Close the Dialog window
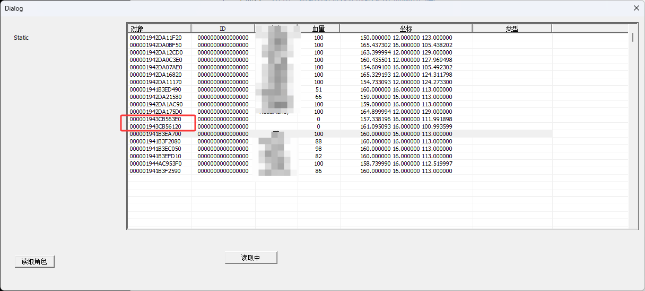The height and width of the screenshot is (291, 645). click(x=637, y=8)
